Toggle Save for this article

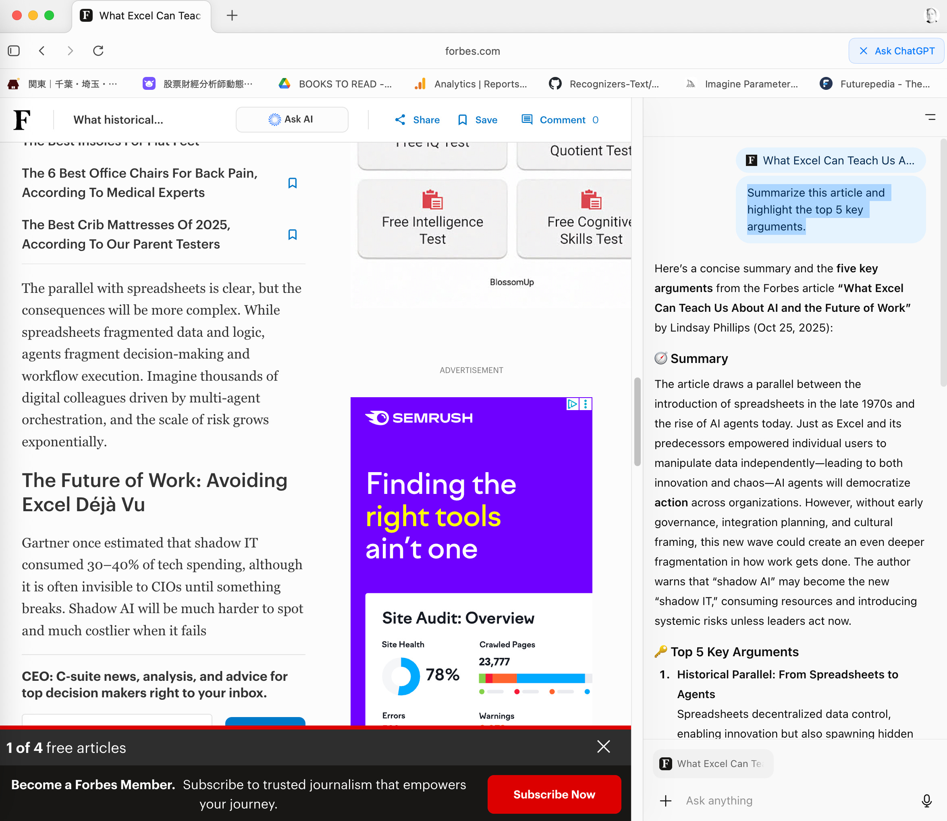point(478,120)
